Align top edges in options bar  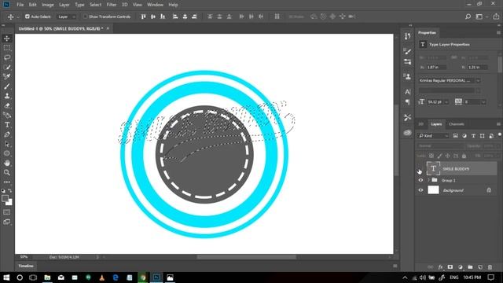point(143,17)
